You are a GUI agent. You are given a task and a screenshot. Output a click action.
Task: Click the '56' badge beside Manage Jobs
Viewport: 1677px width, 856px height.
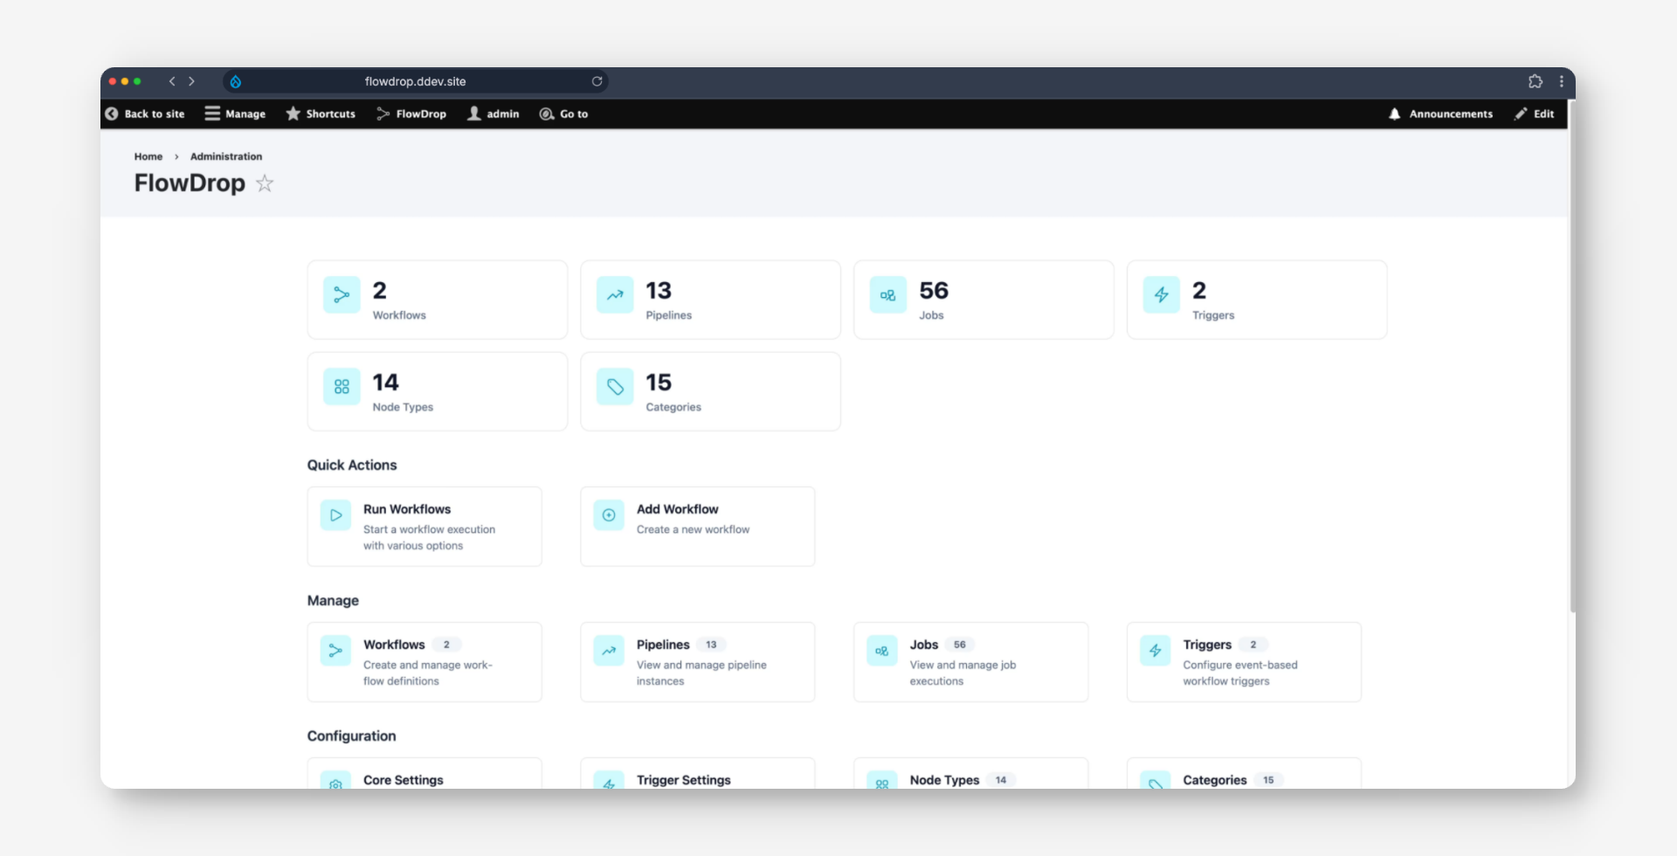(x=960, y=645)
